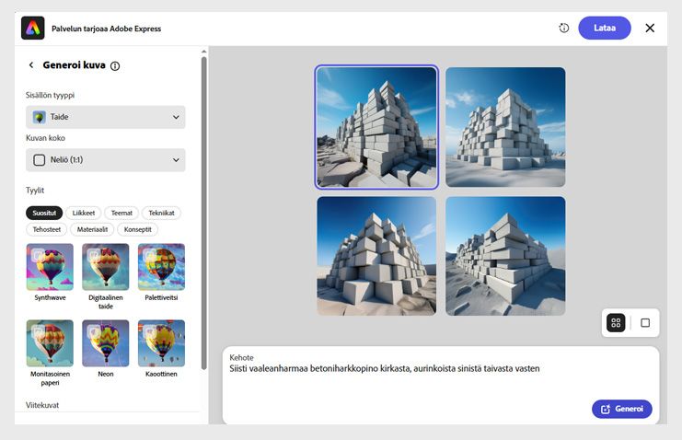Select the Suositut style tab
682x440 pixels.
(44, 213)
